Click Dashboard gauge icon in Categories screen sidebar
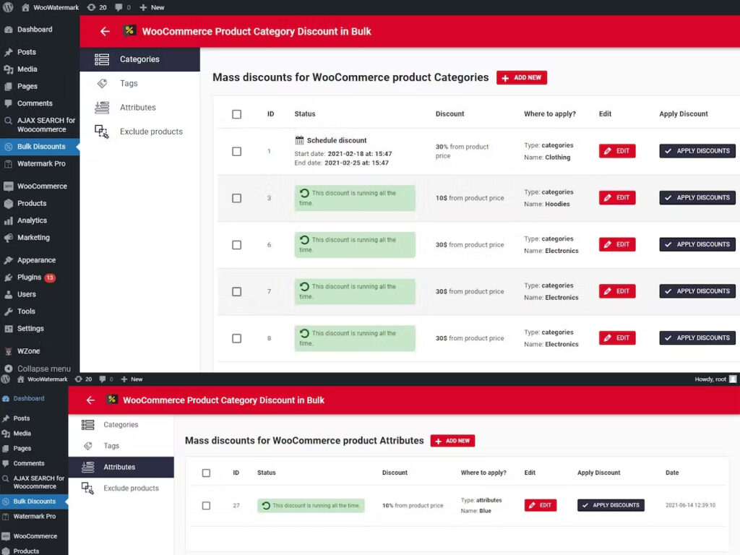Viewport: 740px width, 555px height. [x=8, y=29]
